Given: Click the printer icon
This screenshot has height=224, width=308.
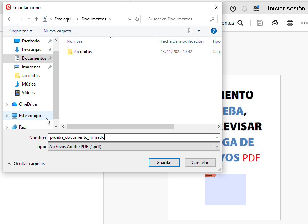Looking at the screenshot, I should 290,23.
